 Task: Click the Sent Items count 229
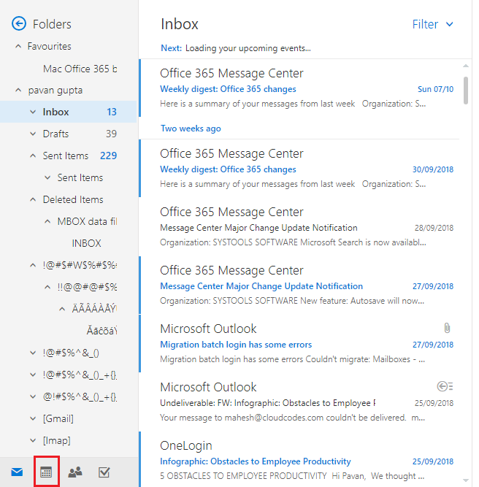[108, 156]
